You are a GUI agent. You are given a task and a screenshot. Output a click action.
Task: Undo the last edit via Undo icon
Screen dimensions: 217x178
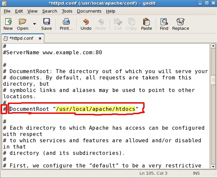tap(86, 22)
